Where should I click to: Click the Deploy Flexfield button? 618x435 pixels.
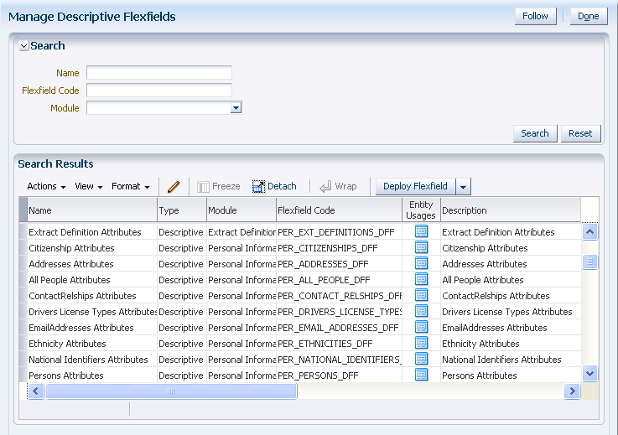(415, 186)
